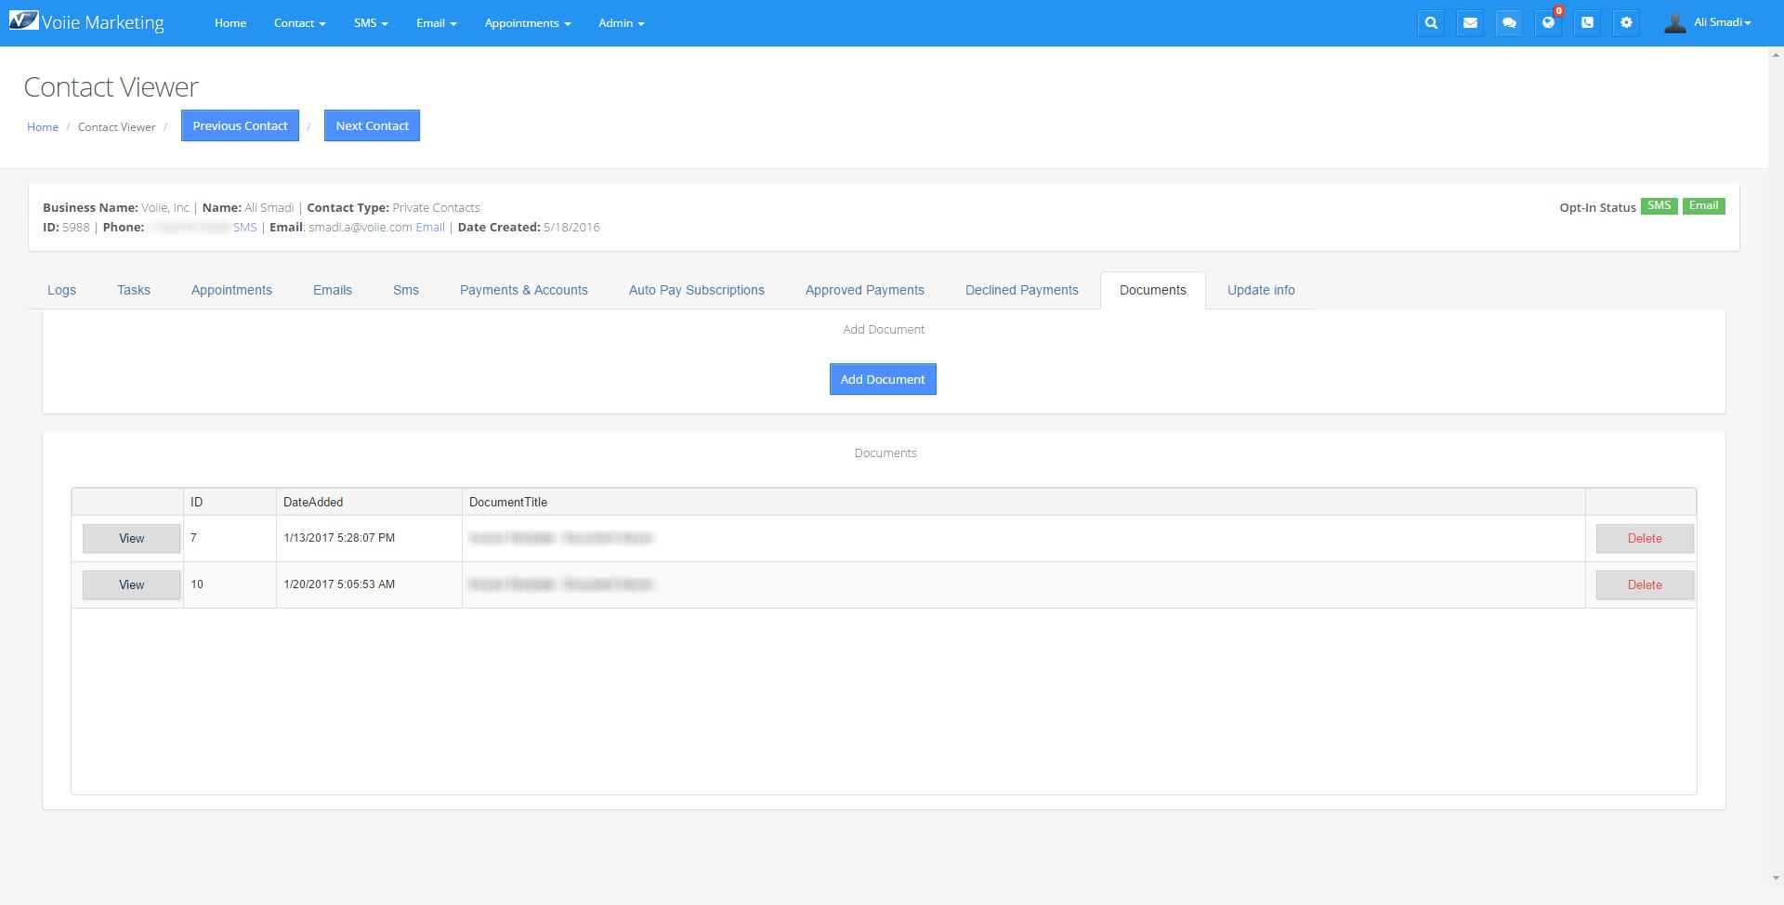
Task: Expand the Admin dropdown menu
Action: click(x=621, y=23)
